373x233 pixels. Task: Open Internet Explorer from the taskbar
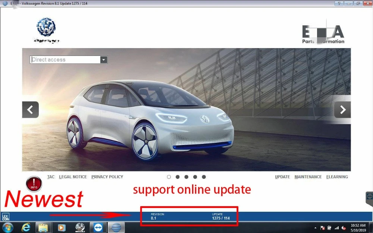26,227
